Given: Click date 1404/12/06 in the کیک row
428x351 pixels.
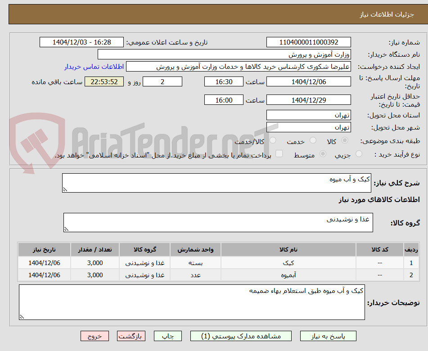Looking at the screenshot, I should pos(44,263).
